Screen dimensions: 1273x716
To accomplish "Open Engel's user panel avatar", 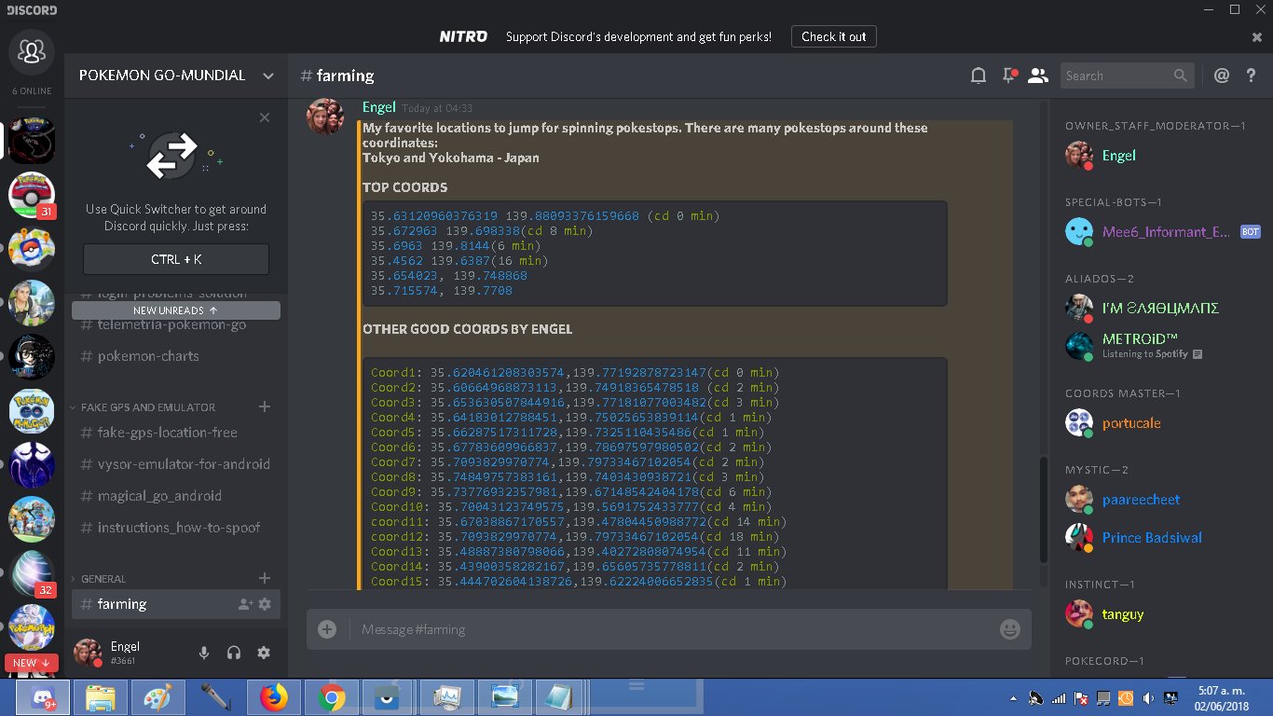I will tap(88, 654).
